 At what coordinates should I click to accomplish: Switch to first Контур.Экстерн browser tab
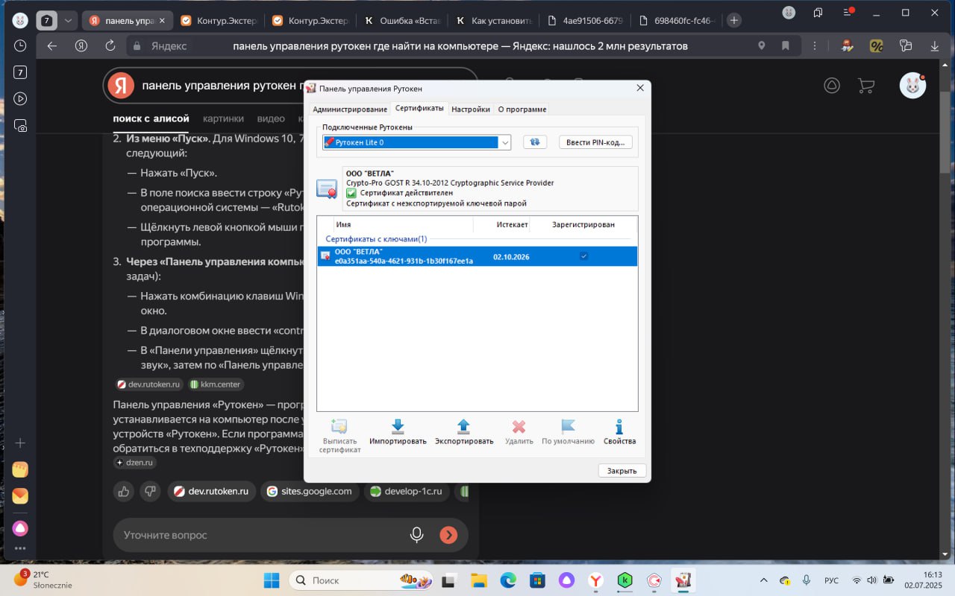pyautogui.click(x=219, y=20)
